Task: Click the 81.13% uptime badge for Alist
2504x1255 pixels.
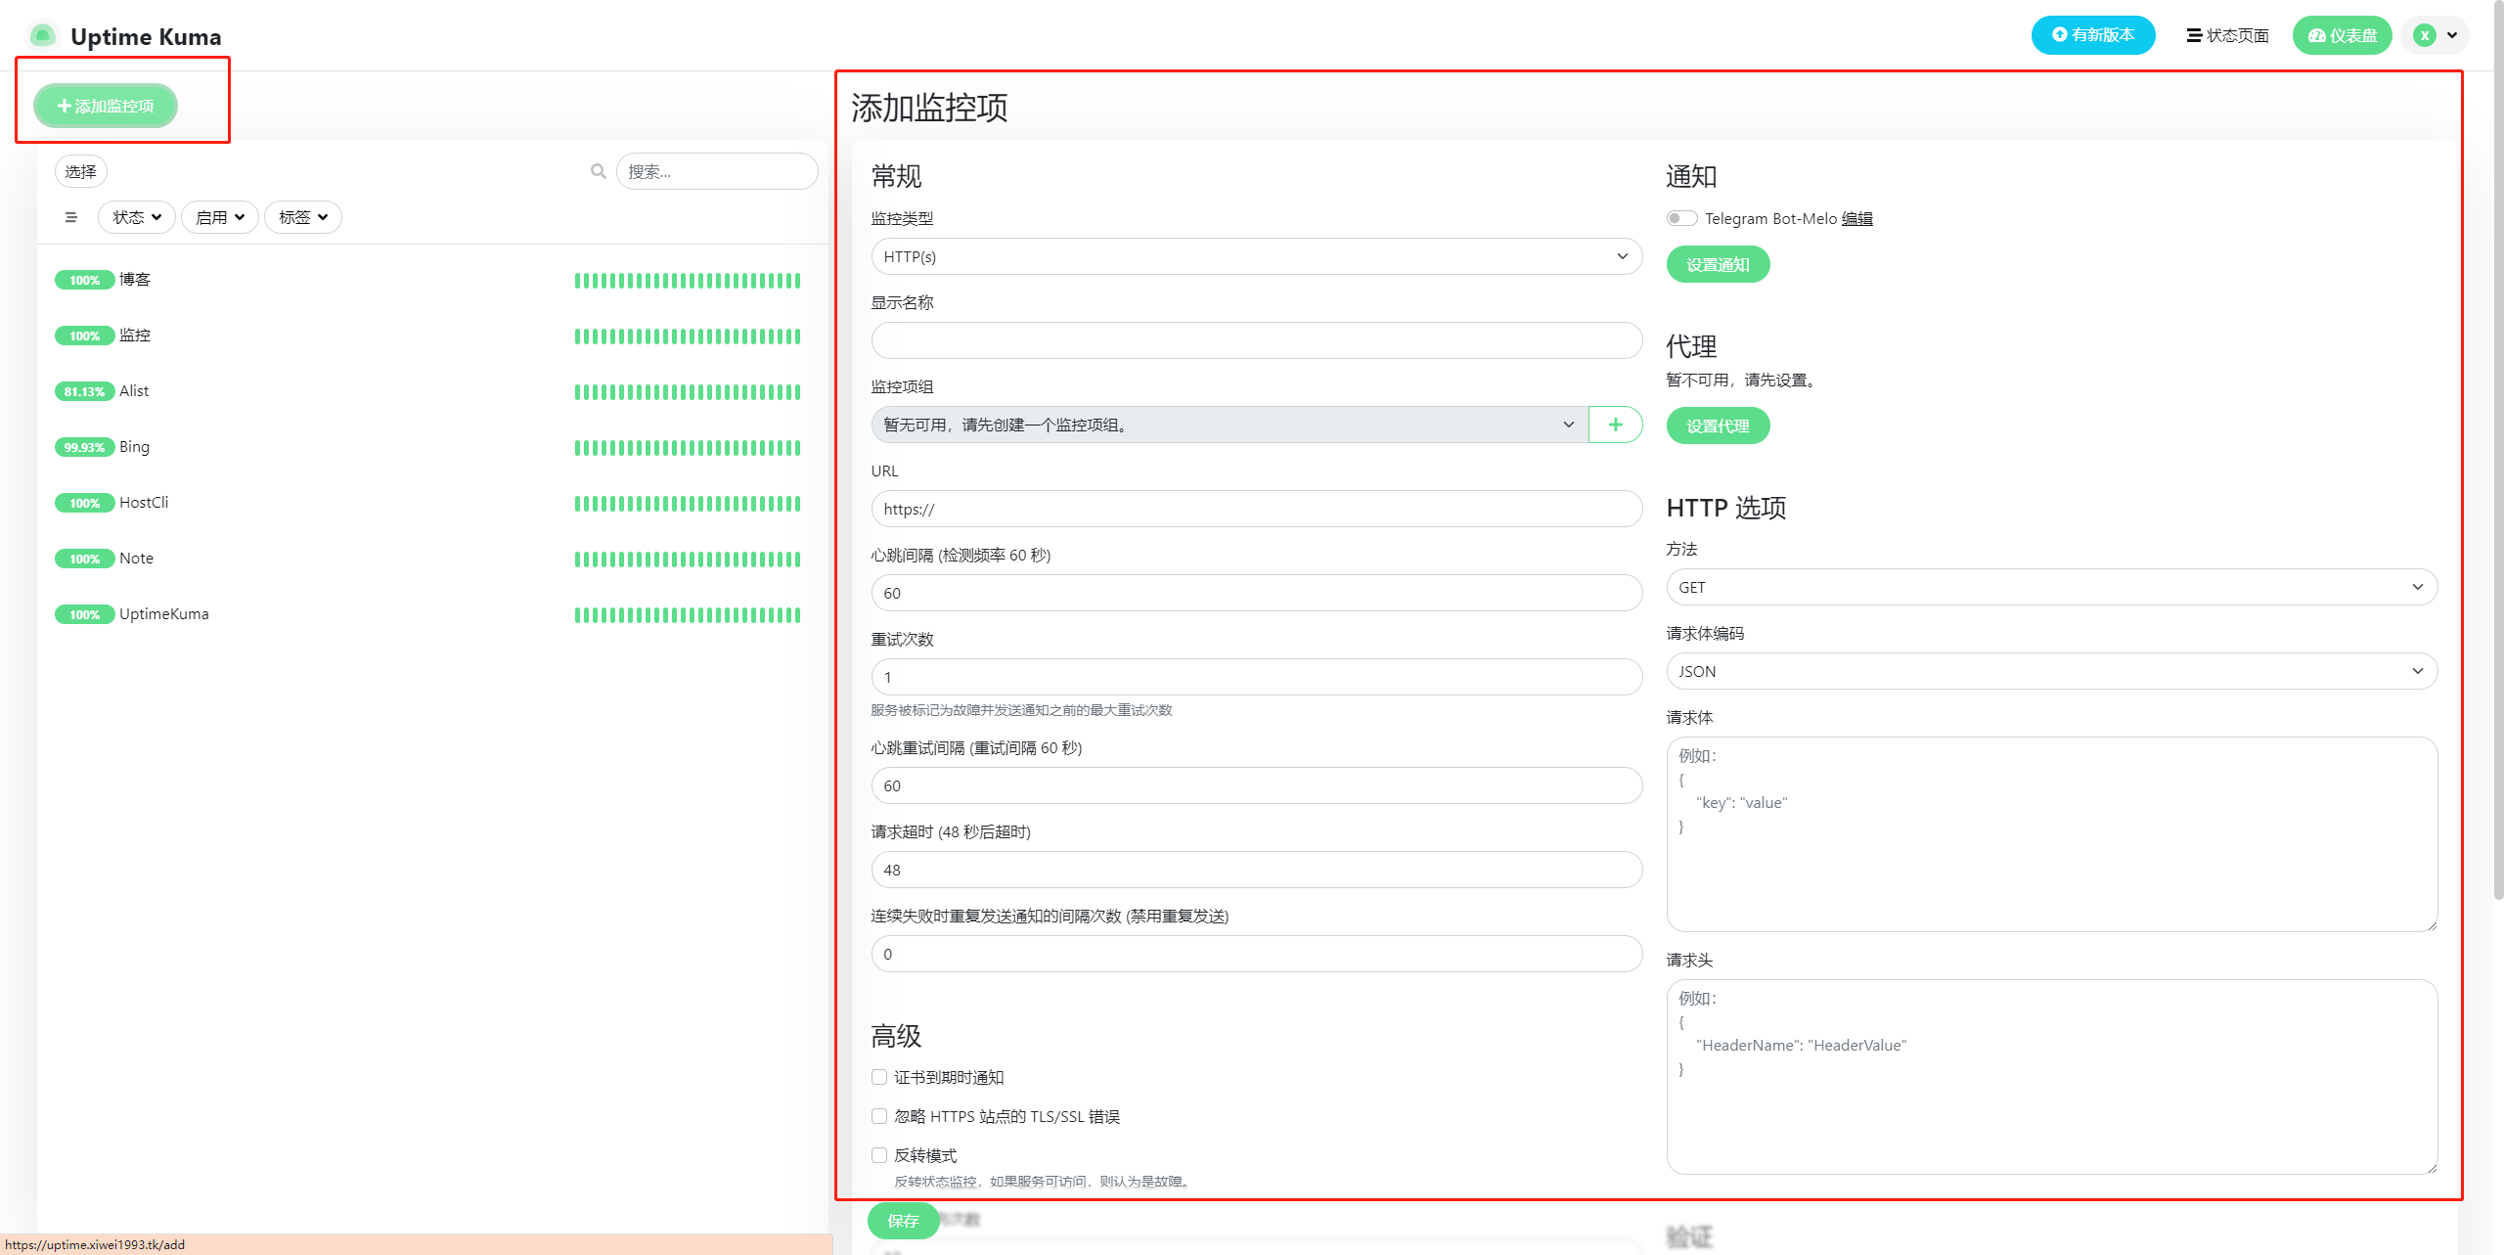Action: (x=84, y=391)
